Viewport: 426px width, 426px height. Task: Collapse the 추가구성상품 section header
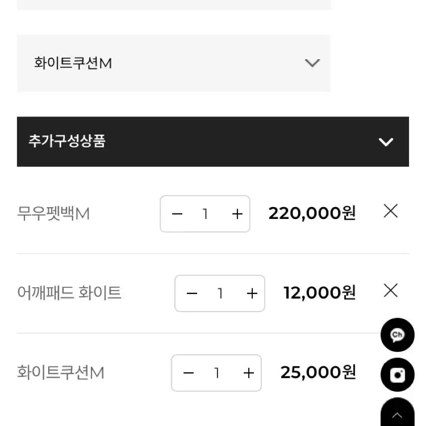(213, 142)
